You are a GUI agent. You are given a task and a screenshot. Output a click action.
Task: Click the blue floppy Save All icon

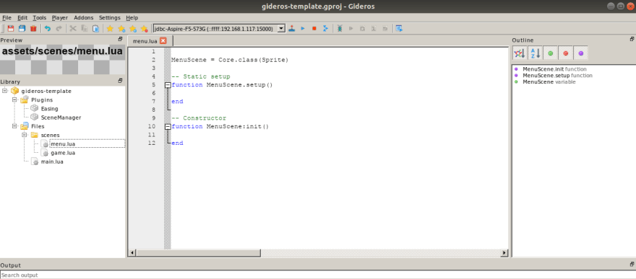[22, 29]
